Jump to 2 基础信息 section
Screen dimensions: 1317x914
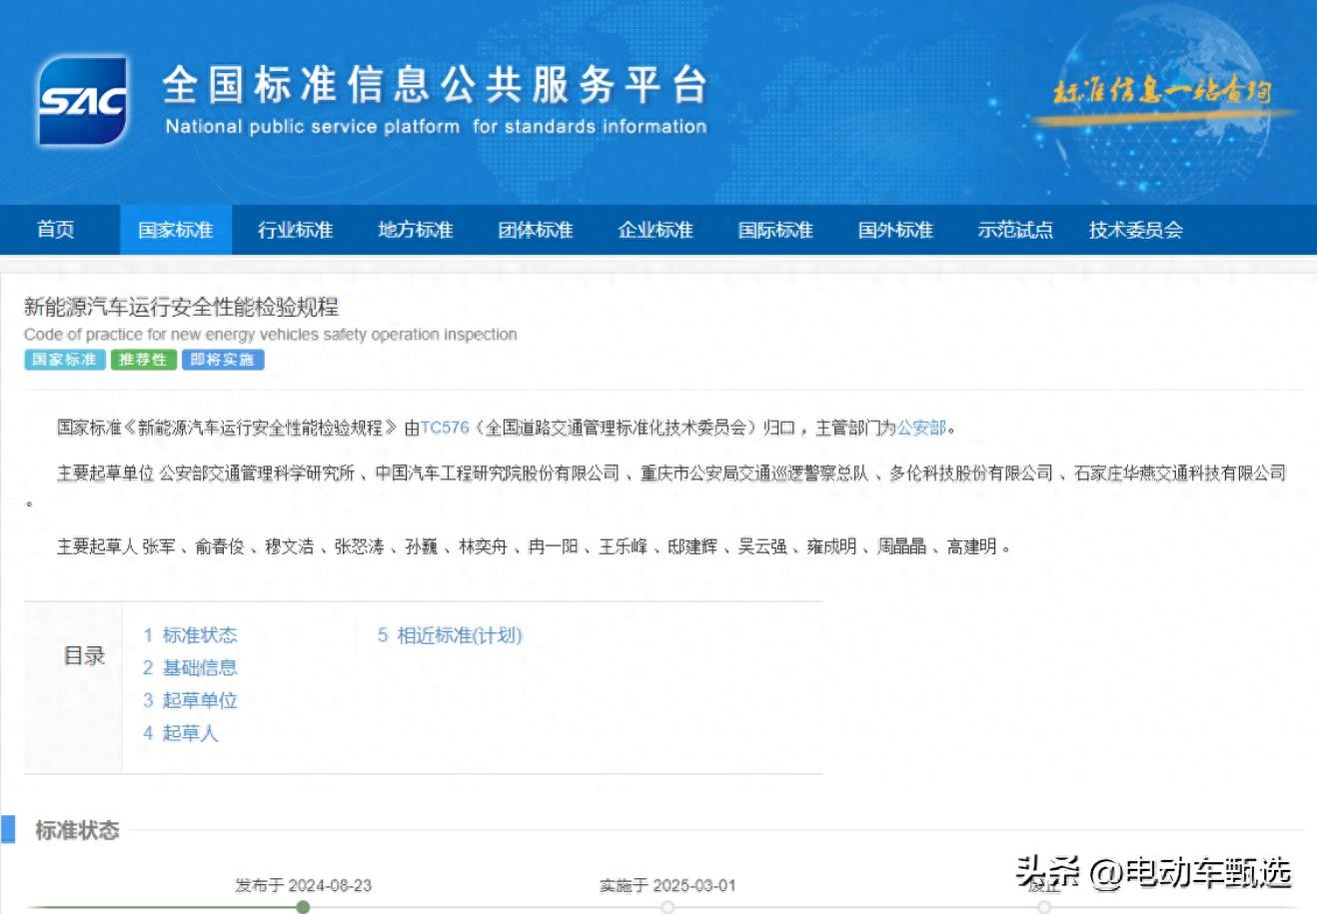tap(190, 668)
